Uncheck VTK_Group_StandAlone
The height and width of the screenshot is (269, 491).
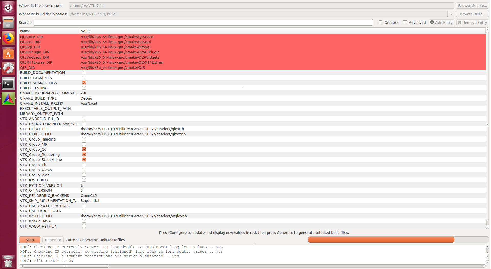pos(84,159)
